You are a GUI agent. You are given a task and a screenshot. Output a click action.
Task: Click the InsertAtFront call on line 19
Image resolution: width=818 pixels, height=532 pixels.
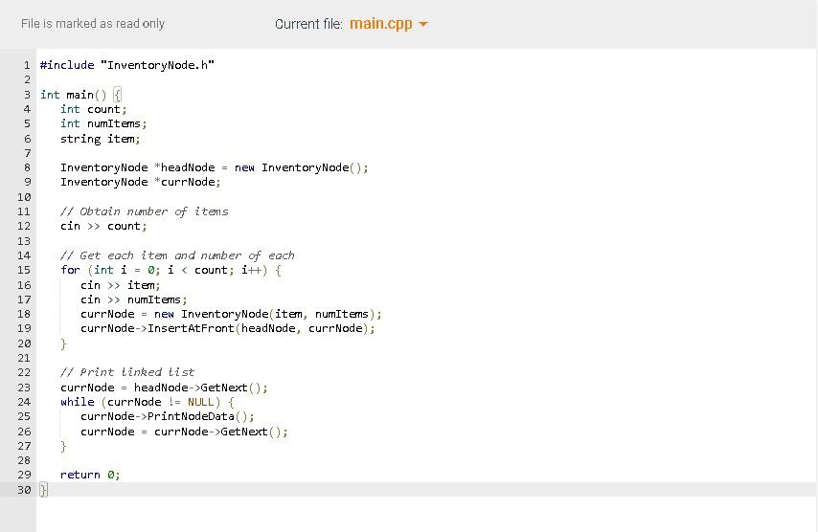pos(227,328)
